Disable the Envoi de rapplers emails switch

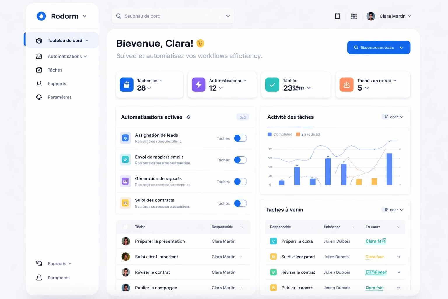click(240, 160)
